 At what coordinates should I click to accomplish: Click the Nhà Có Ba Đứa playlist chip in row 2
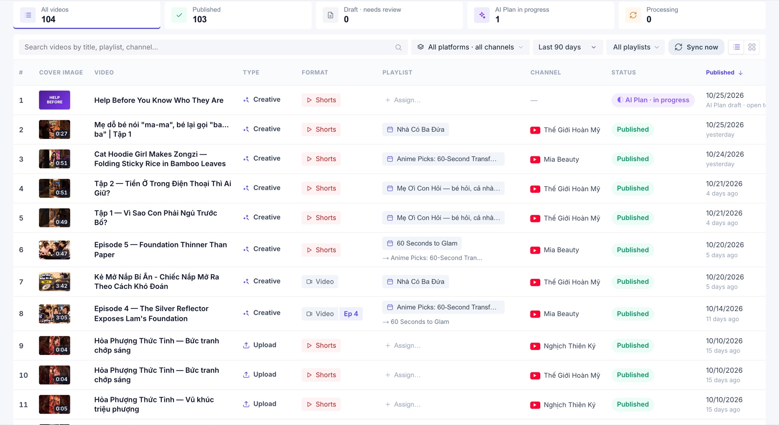pos(415,129)
